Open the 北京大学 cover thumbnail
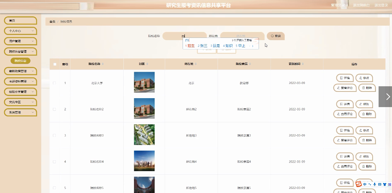392x193 pixels. click(144, 82)
